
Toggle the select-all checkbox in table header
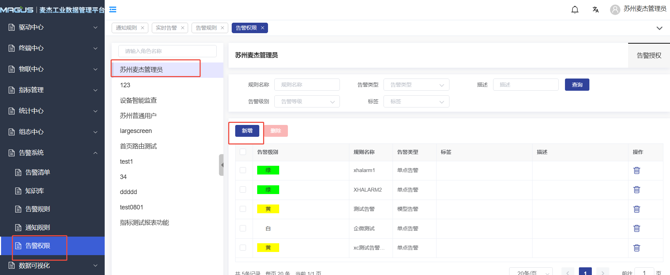point(243,152)
